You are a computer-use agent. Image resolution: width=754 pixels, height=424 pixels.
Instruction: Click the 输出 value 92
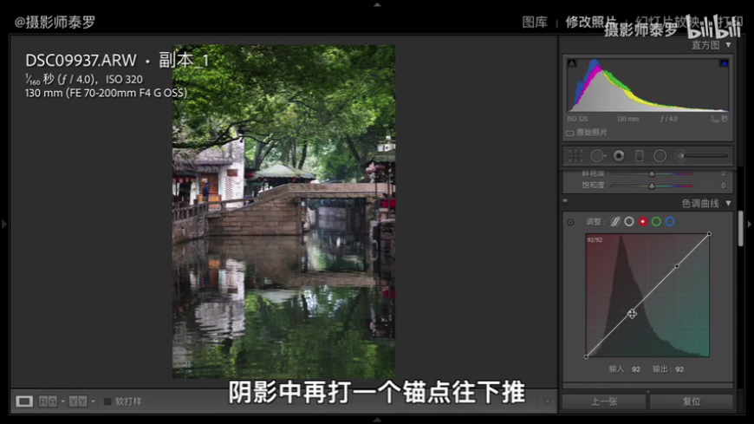(679, 369)
